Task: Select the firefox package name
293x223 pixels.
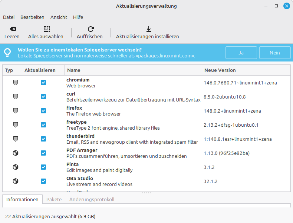Action: pyautogui.click(x=74, y=108)
